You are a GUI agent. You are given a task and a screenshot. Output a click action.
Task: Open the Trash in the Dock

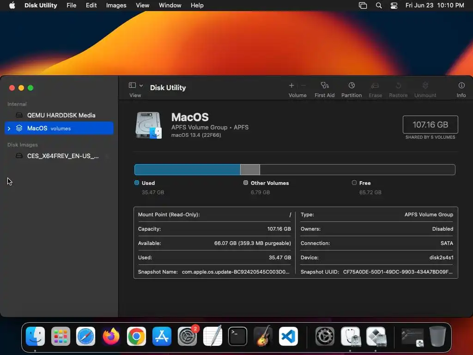(438, 337)
